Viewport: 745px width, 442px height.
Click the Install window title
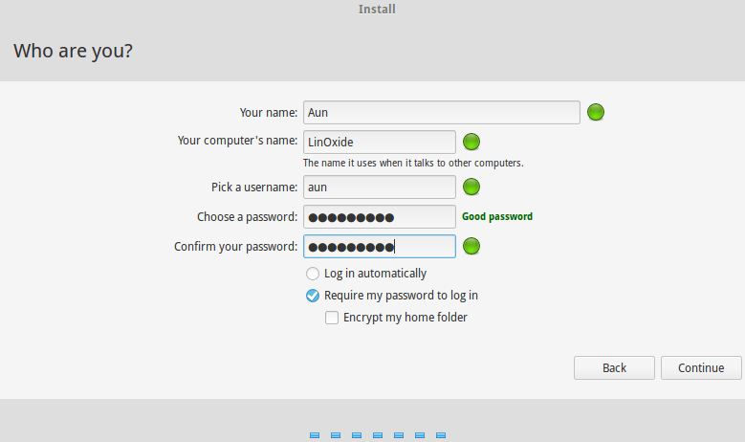377,10
